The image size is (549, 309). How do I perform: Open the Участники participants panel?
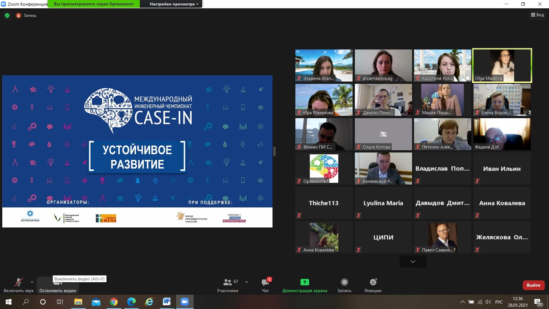[227, 285]
